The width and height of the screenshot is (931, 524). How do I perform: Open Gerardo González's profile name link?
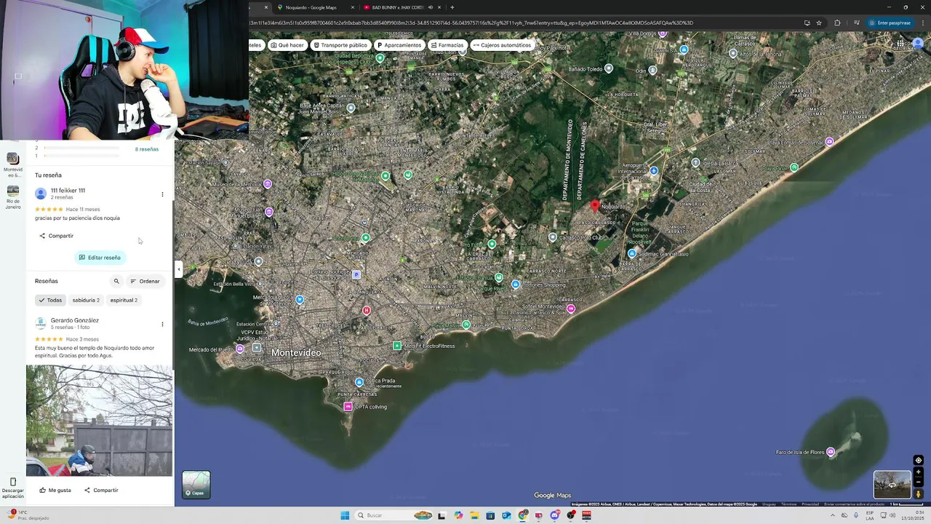[x=75, y=320]
